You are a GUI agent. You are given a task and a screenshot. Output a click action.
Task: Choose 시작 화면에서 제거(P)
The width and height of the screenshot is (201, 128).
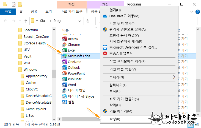[139, 41]
